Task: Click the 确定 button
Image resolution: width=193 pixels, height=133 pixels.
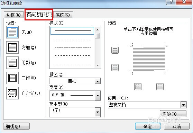Action: point(148,126)
